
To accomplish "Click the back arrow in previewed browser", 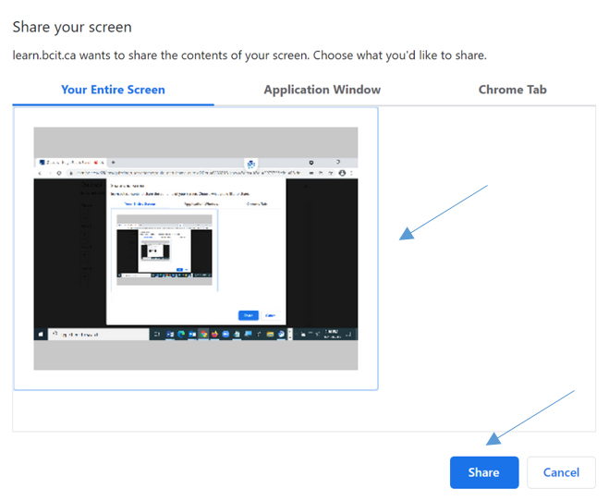I will 41,173.
